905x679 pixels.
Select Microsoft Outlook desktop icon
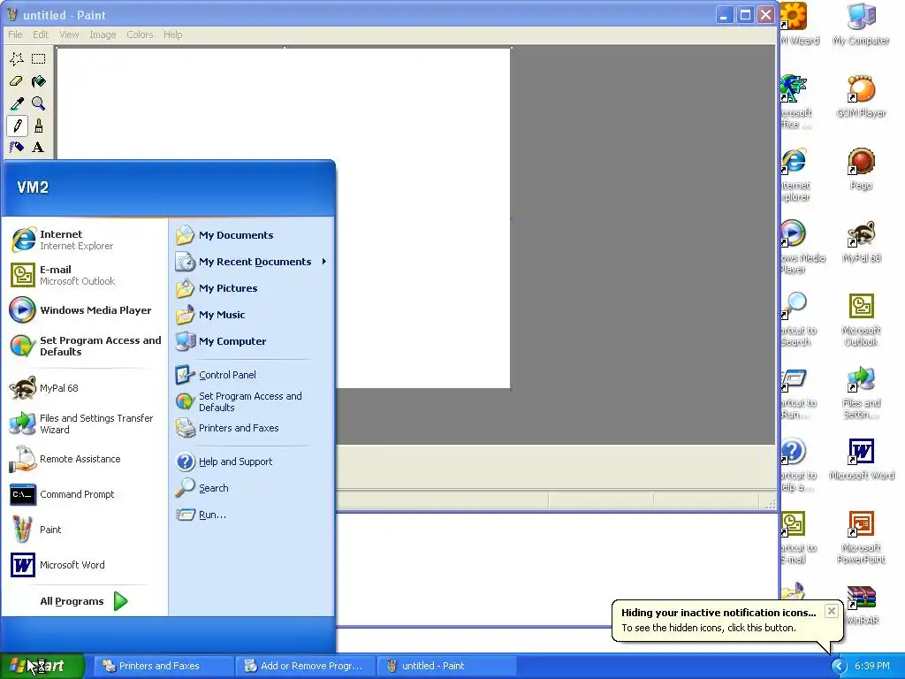click(x=861, y=319)
